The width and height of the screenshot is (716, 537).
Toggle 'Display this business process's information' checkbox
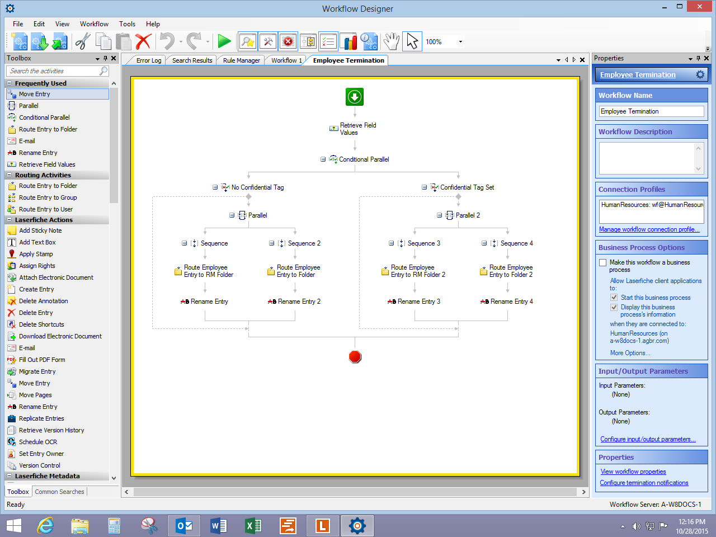pos(614,307)
